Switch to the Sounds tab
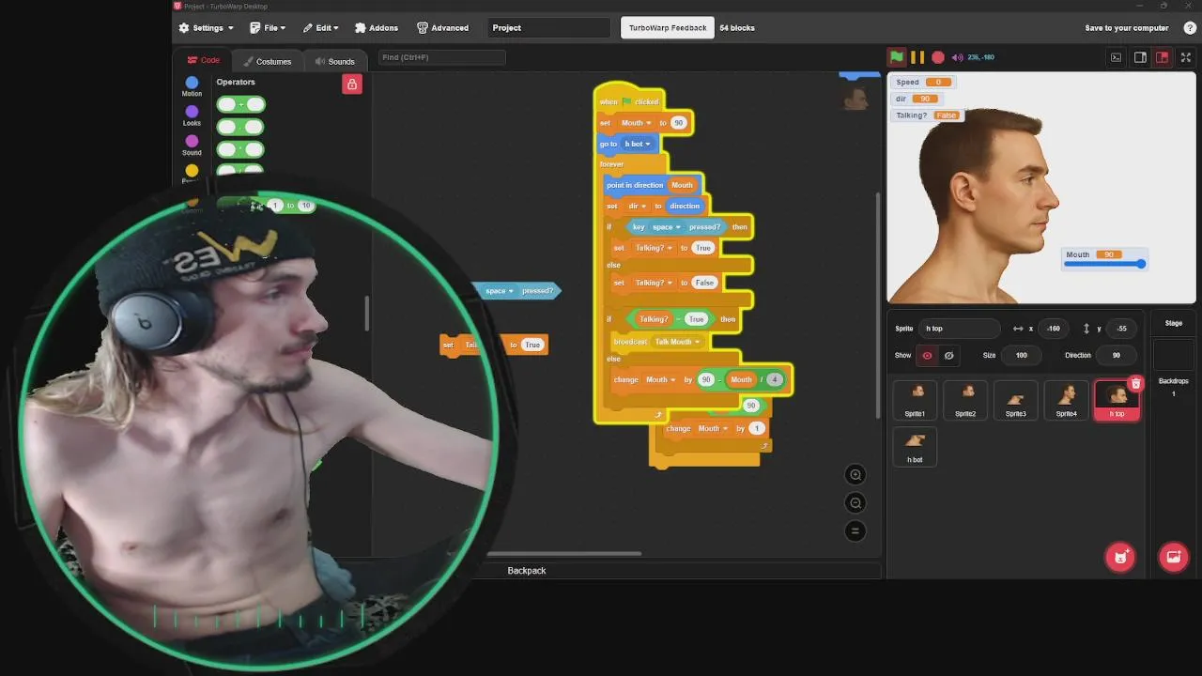The height and width of the screenshot is (676, 1202). coord(334,61)
